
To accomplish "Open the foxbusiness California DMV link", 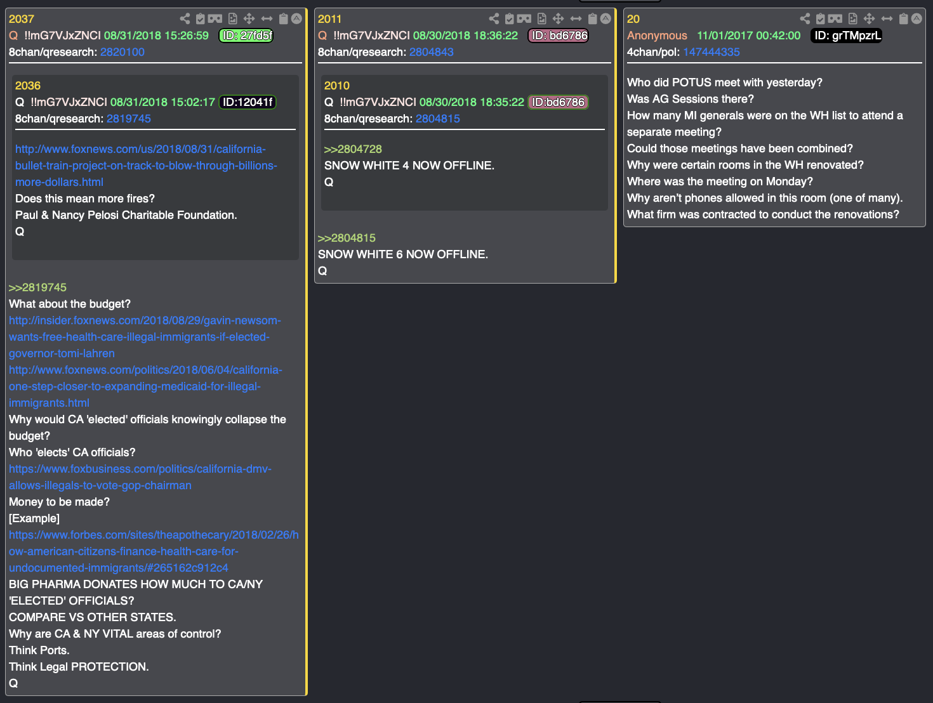I will click(x=140, y=477).
